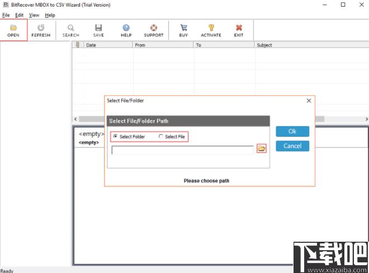Click the Activate key icon
The width and height of the screenshot is (369, 273).
pos(211,28)
